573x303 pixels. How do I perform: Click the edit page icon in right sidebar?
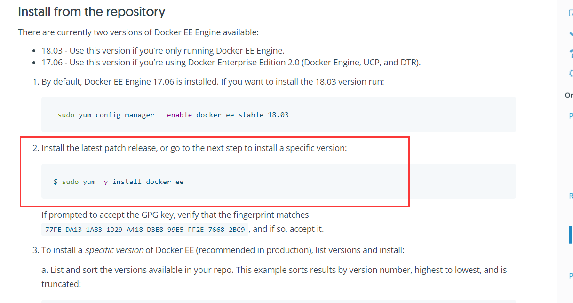coord(571,15)
